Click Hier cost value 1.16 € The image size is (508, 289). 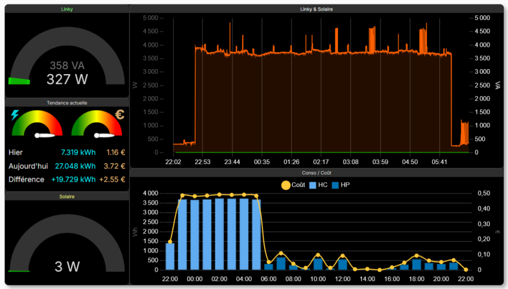[x=116, y=152]
